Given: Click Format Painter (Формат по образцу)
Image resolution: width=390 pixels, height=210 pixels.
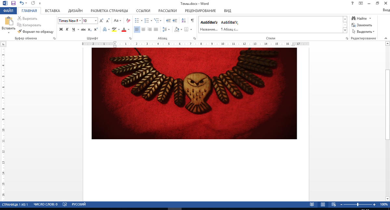Looking at the screenshot, I should pos(35,31).
